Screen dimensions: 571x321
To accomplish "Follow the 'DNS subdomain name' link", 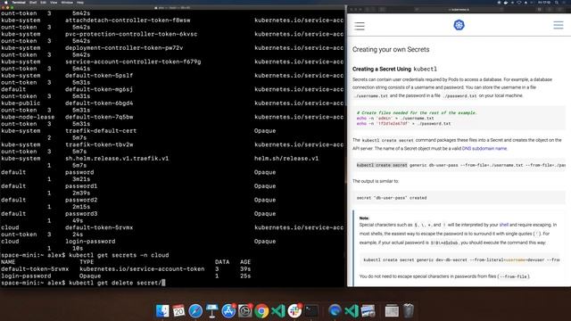I will (x=484, y=149).
